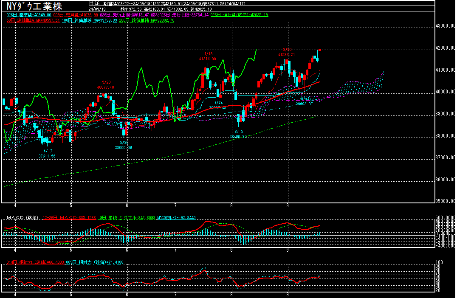Click the 200日 終値単純 MA=39002.70 legend
Viewport: 457px width, 298px height.
147,20
